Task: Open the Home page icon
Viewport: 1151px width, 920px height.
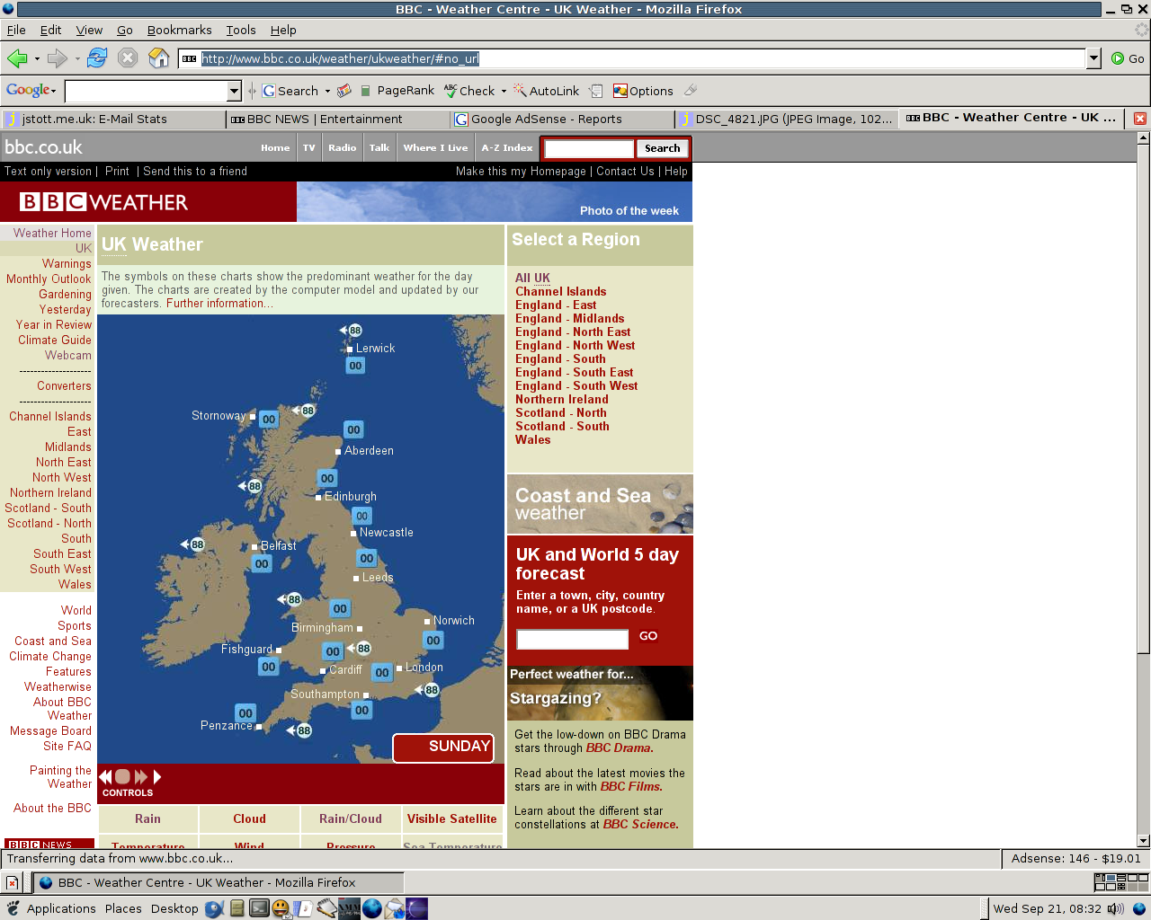Action: pos(159,58)
